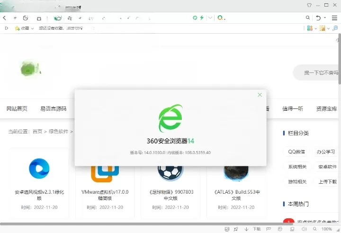Click the rocket accelerator icon in status bar

tap(236, 229)
